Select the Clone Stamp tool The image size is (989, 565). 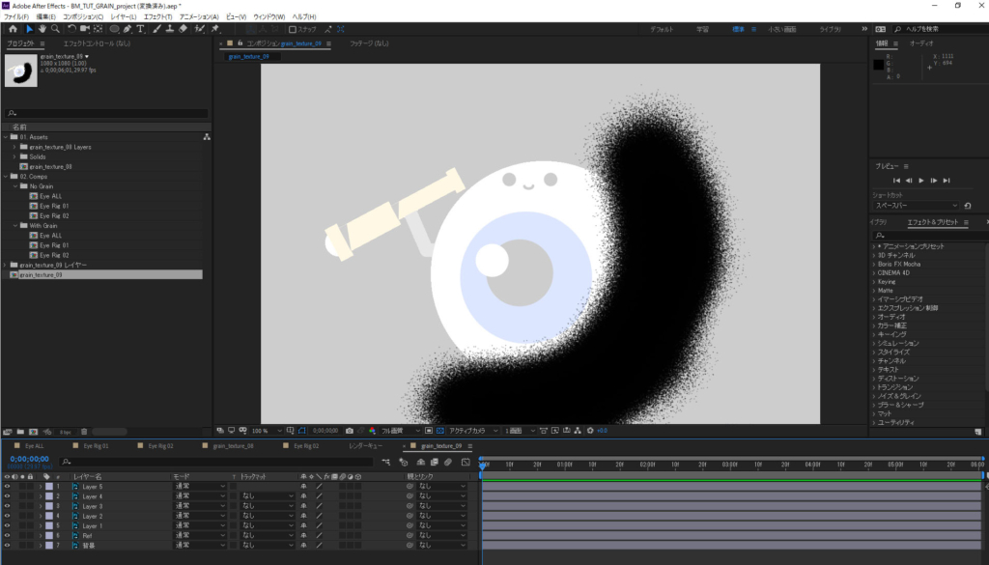point(169,29)
